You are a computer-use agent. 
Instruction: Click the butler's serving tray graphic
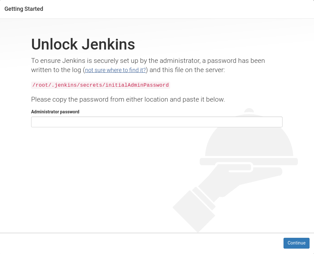click(x=249, y=162)
